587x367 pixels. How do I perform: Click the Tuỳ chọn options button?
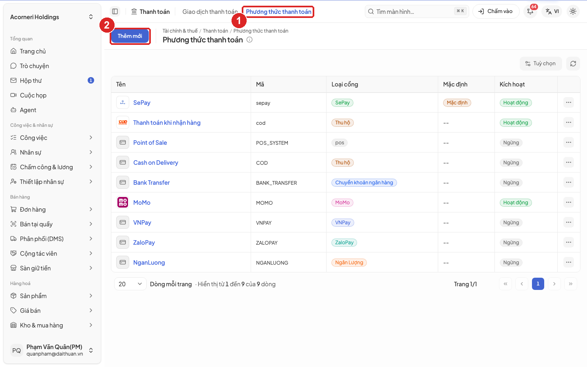(541, 64)
